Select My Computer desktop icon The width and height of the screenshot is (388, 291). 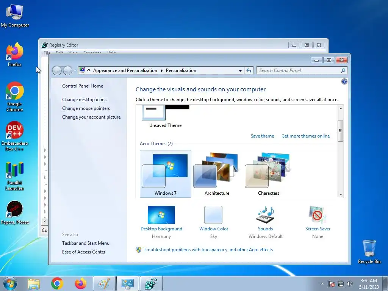point(15,16)
